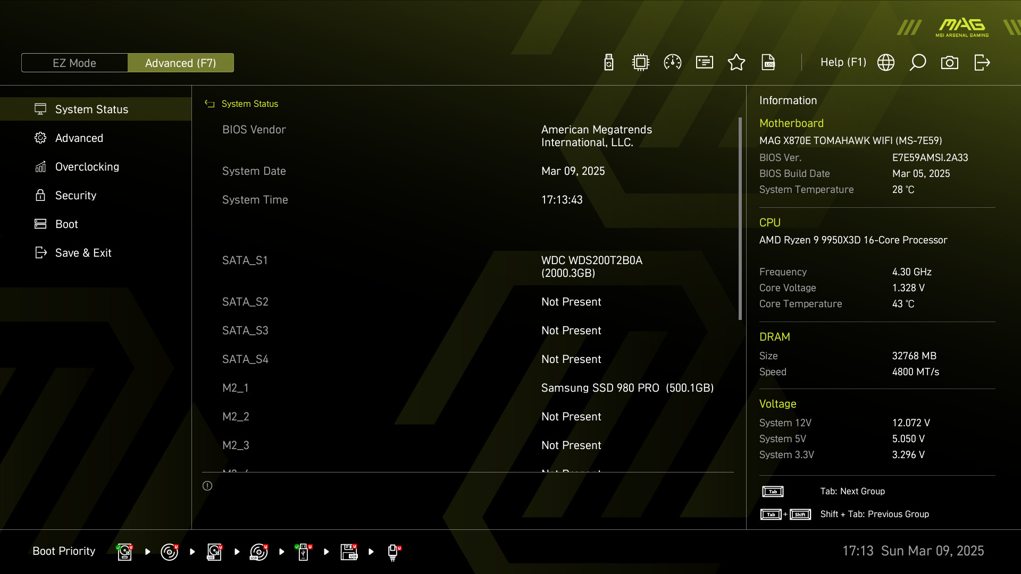Select the optical disc boot priority icon
This screenshot has height=574, width=1021.
point(169,552)
